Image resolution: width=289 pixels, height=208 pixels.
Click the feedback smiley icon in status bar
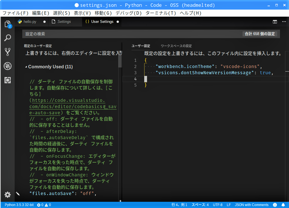275,205
